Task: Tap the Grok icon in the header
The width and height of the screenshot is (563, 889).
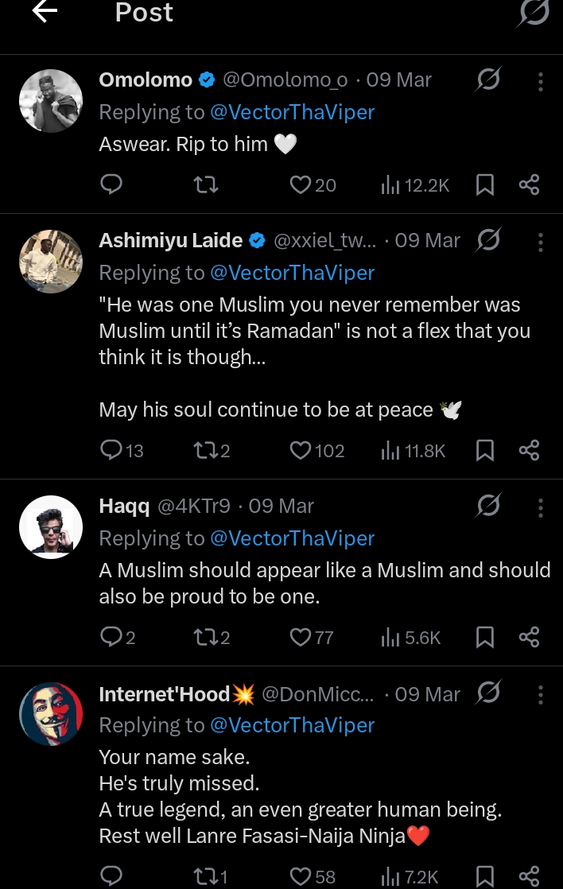Action: tap(534, 14)
